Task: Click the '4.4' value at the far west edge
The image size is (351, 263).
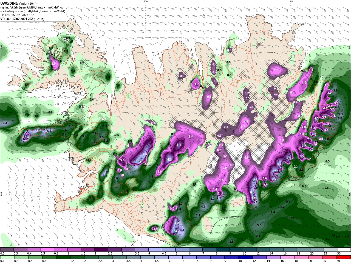Action: (x=5, y=124)
